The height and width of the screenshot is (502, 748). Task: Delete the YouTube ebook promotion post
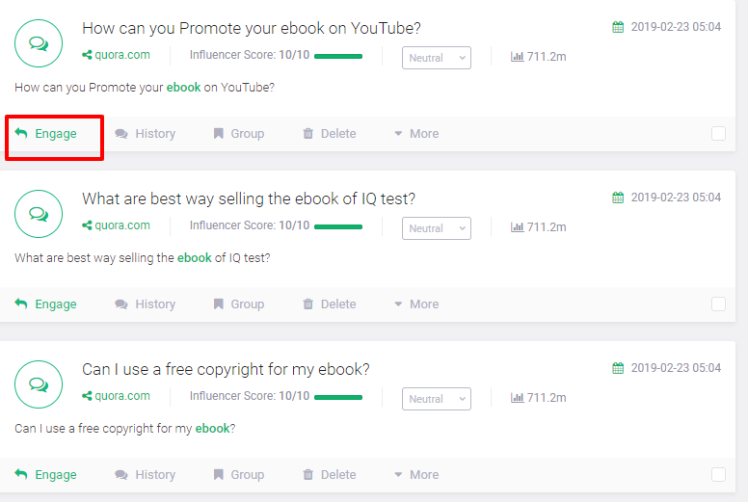coord(329,134)
